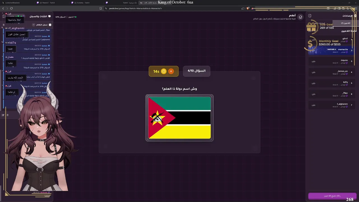This screenshot has height=202, width=359.
Task: Collapse the right settings panel via sidebar icon
Action: click(x=310, y=16)
